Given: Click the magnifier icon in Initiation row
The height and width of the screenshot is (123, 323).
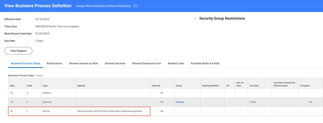Looking at the screenshot, I should click(x=12, y=93).
